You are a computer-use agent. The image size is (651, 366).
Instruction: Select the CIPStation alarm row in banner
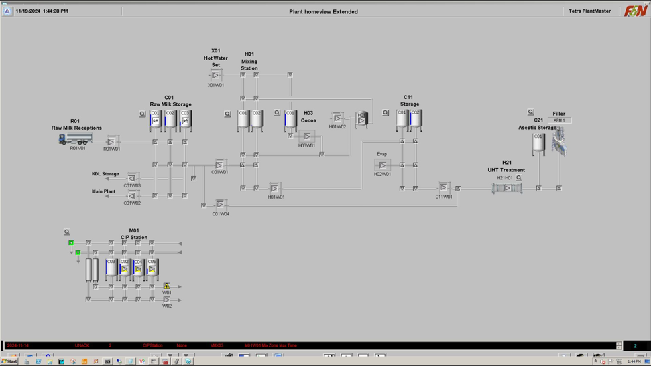(x=153, y=345)
